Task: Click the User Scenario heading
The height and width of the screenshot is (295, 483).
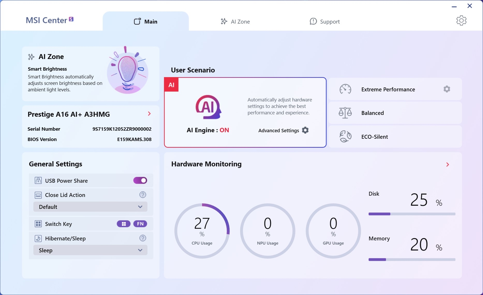Action: [193, 70]
